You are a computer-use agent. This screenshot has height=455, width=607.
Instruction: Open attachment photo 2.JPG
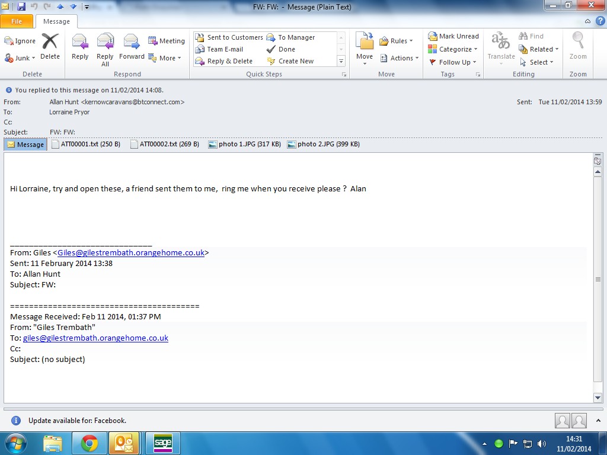pyautogui.click(x=324, y=145)
